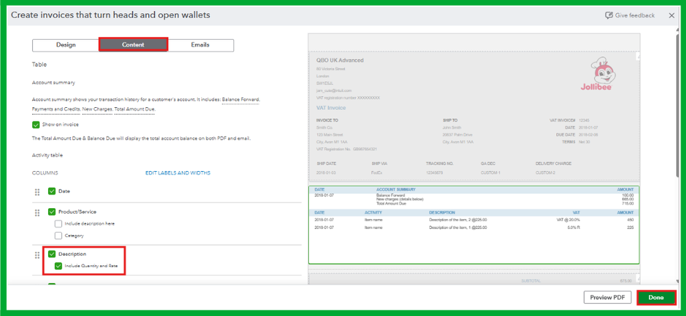Click the ACTIVITY column header in preview

[x=373, y=212]
